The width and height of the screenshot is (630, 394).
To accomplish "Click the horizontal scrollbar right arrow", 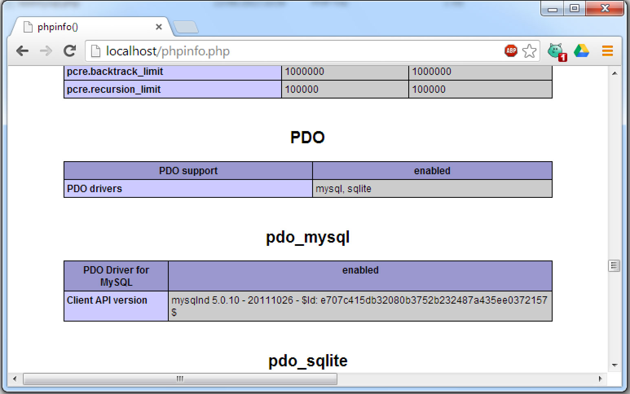I will coord(600,379).
